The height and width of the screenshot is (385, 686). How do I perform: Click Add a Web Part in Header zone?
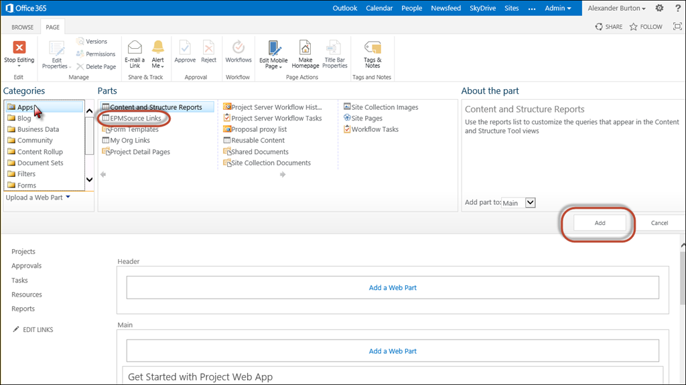point(393,287)
